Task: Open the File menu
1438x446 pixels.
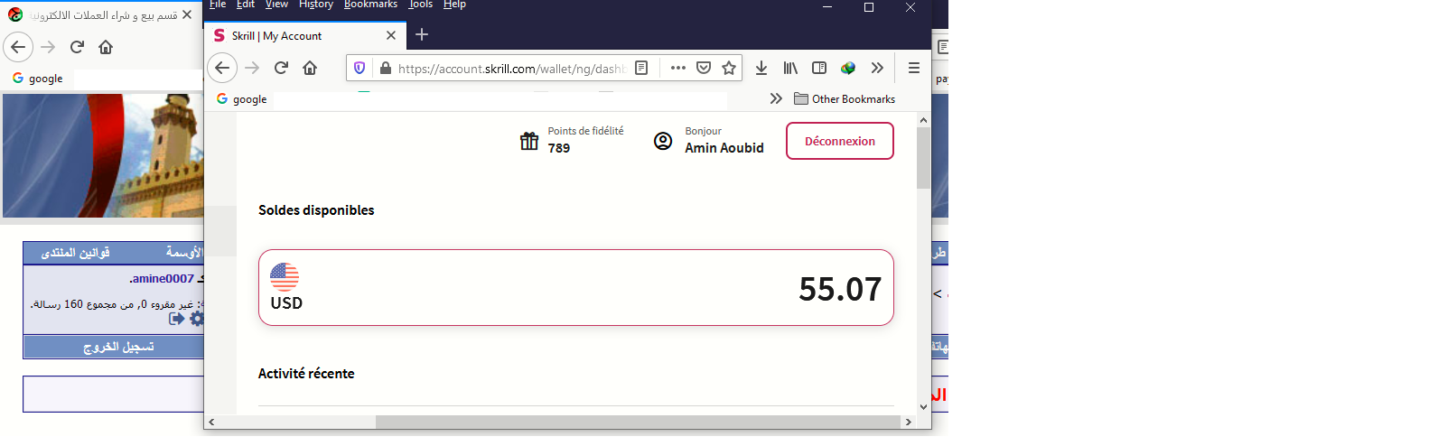Action: pyautogui.click(x=218, y=5)
